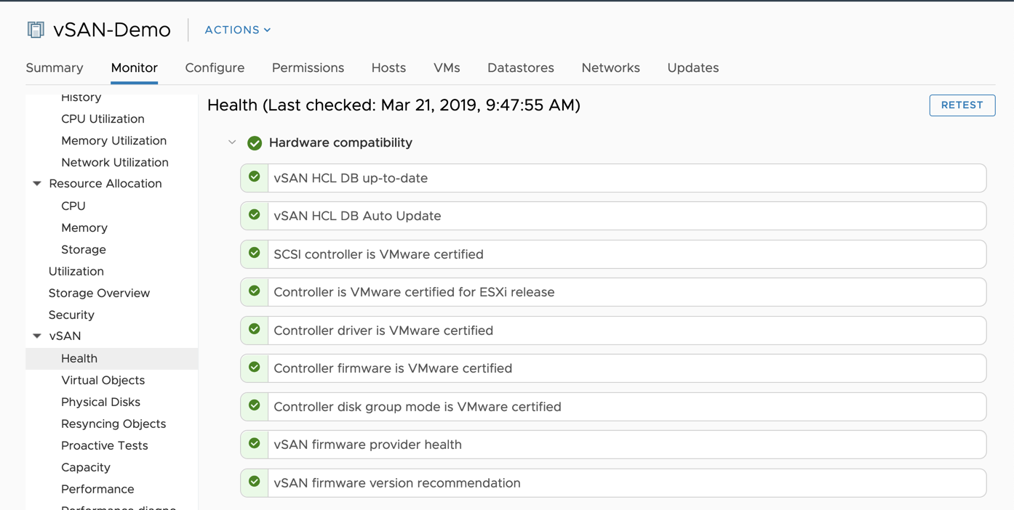Go to Storage Overview in the sidebar

click(x=99, y=293)
